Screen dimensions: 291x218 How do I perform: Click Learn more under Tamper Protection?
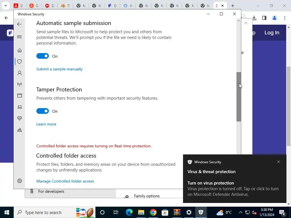(x=46, y=124)
